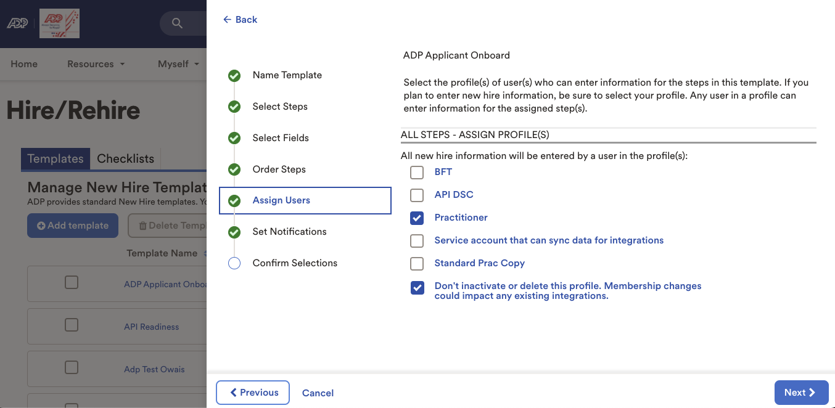This screenshot has width=835, height=408.
Task: Click the unfilled circle beside Confirm Selections
Action: (x=234, y=263)
